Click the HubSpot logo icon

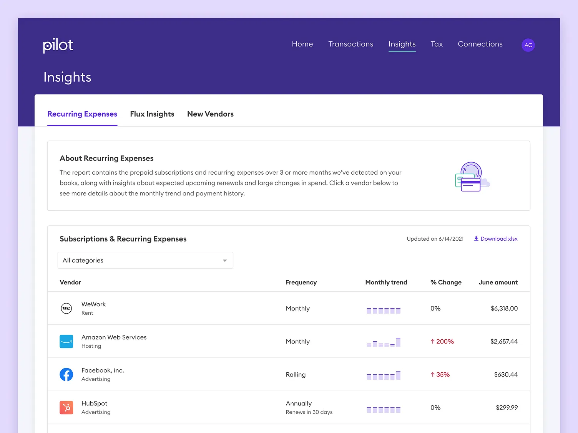pos(66,407)
